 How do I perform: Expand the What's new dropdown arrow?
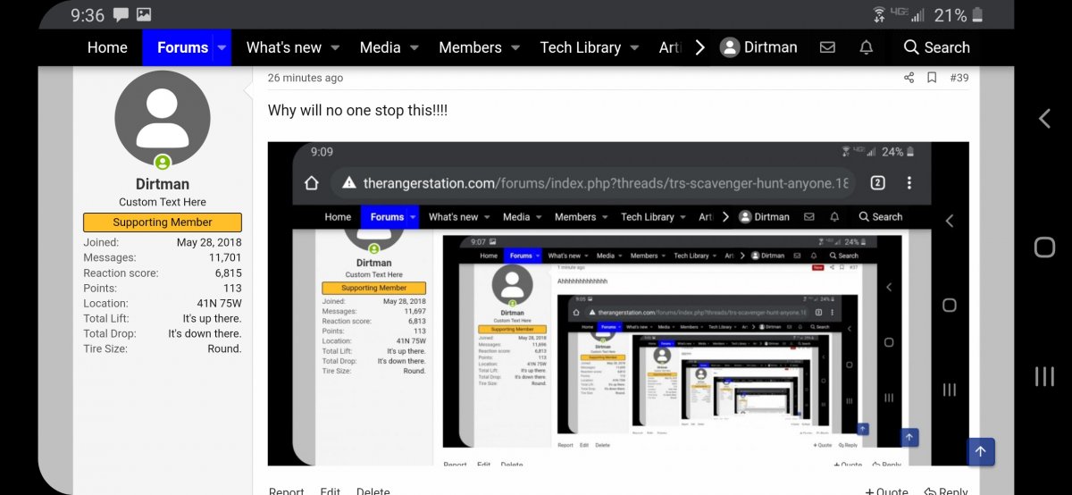coord(335,47)
